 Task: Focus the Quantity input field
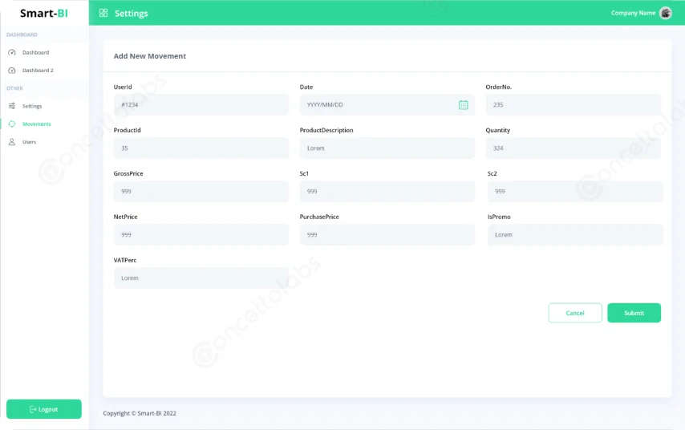(574, 148)
